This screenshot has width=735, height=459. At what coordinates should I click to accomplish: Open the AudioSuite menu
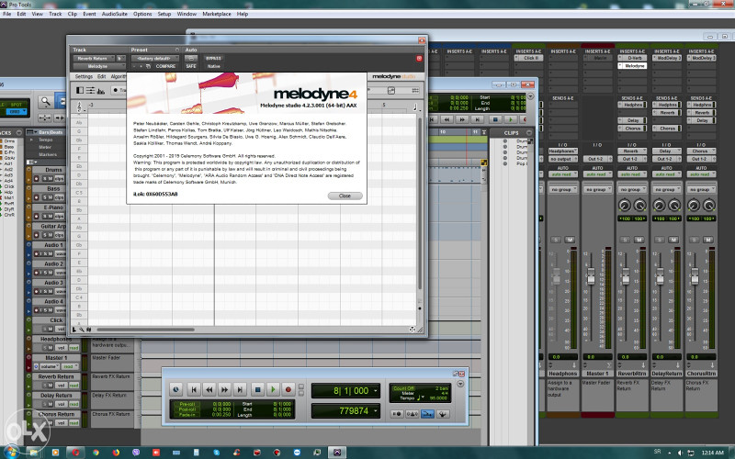click(115, 14)
